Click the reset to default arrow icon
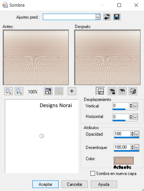Viewport: 144px width, 191px height. 107,17
